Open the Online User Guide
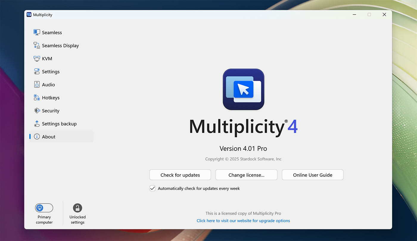 click(312, 175)
